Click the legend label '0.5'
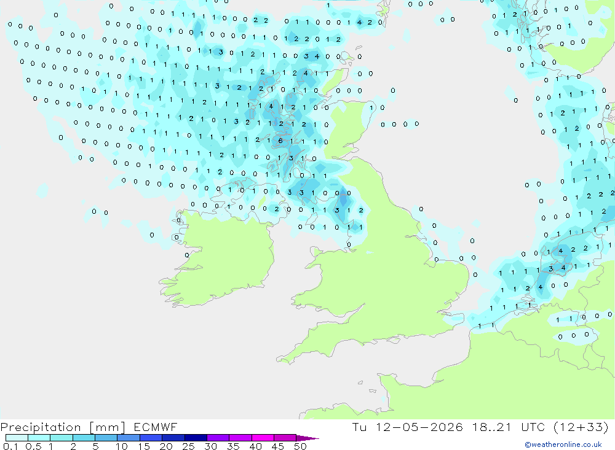 [33, 446]
